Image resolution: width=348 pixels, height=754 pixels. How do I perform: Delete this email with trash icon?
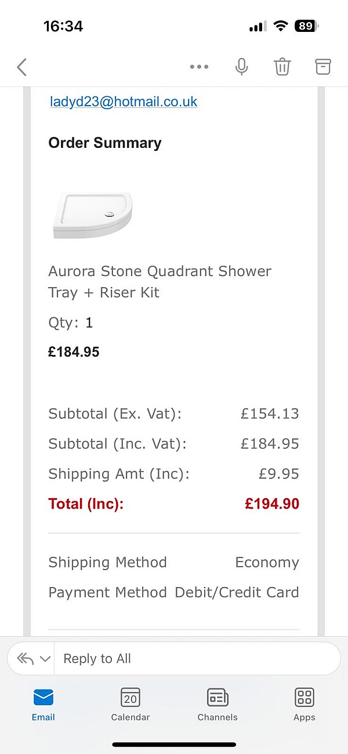tap(282, 67)
